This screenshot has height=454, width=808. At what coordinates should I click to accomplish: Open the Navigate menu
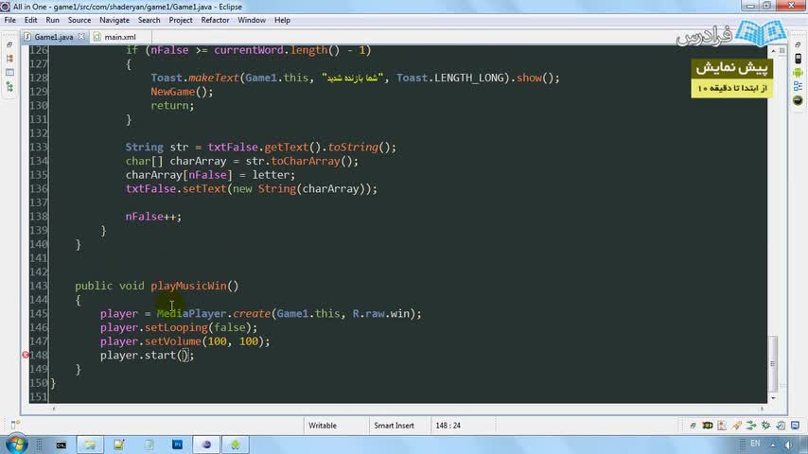click(x=114, y=20)
